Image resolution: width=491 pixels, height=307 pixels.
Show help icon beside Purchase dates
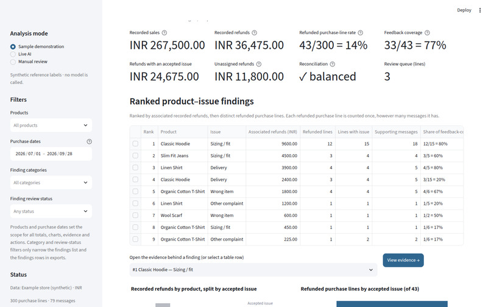(x=89, y=141)
